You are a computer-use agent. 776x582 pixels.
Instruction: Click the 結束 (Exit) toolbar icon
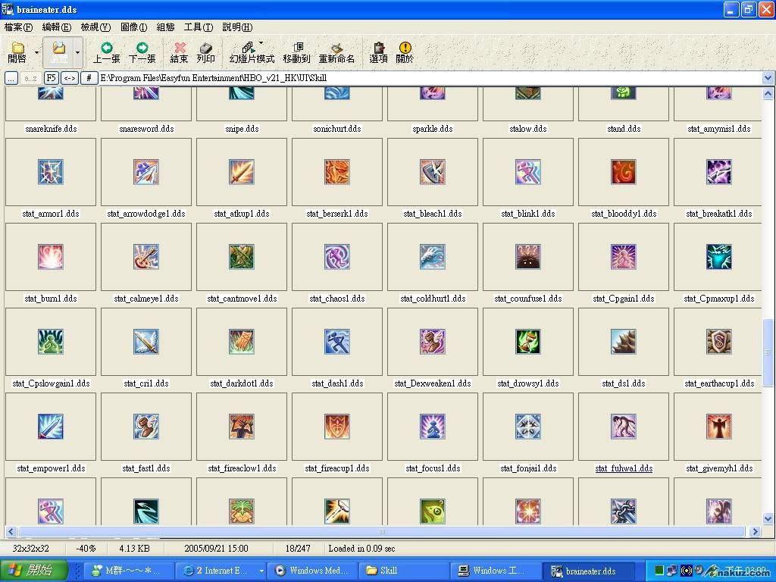pos(179,52)
